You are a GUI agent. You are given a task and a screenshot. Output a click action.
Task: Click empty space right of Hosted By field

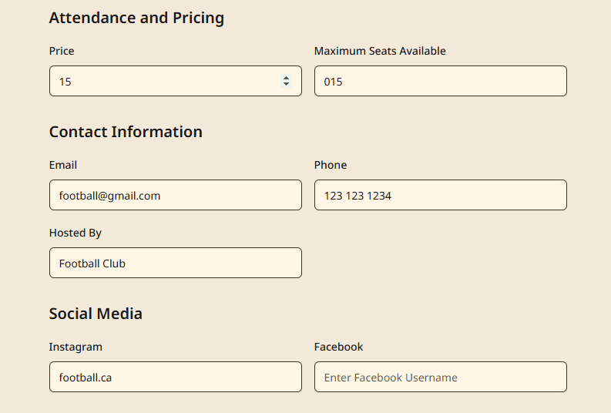click(x=439, y=263)
